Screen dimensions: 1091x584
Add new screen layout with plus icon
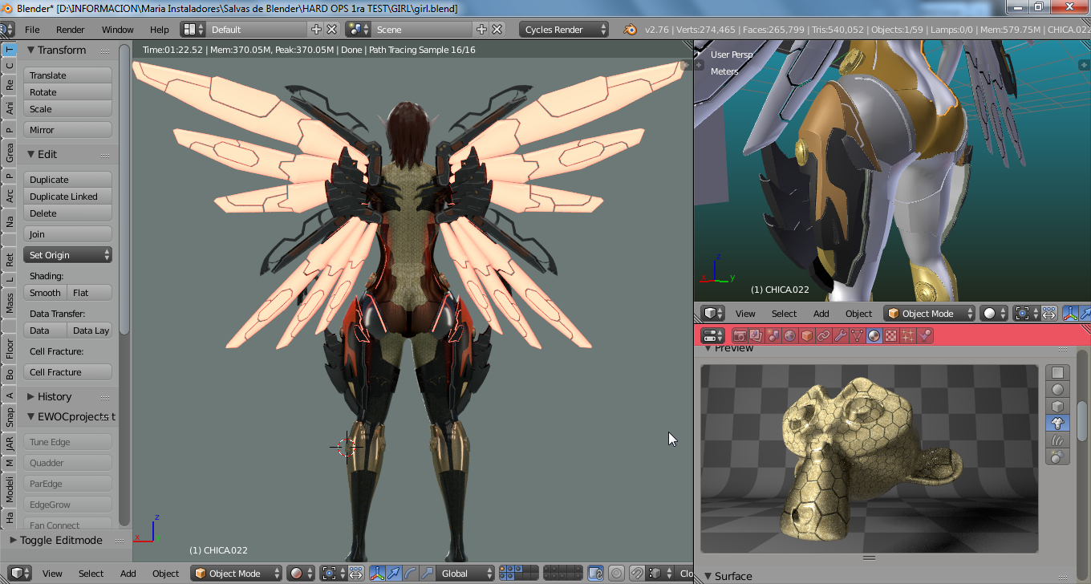[x=316, y=30]
